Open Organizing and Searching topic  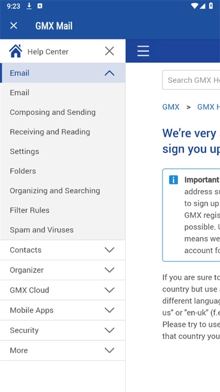55,191
